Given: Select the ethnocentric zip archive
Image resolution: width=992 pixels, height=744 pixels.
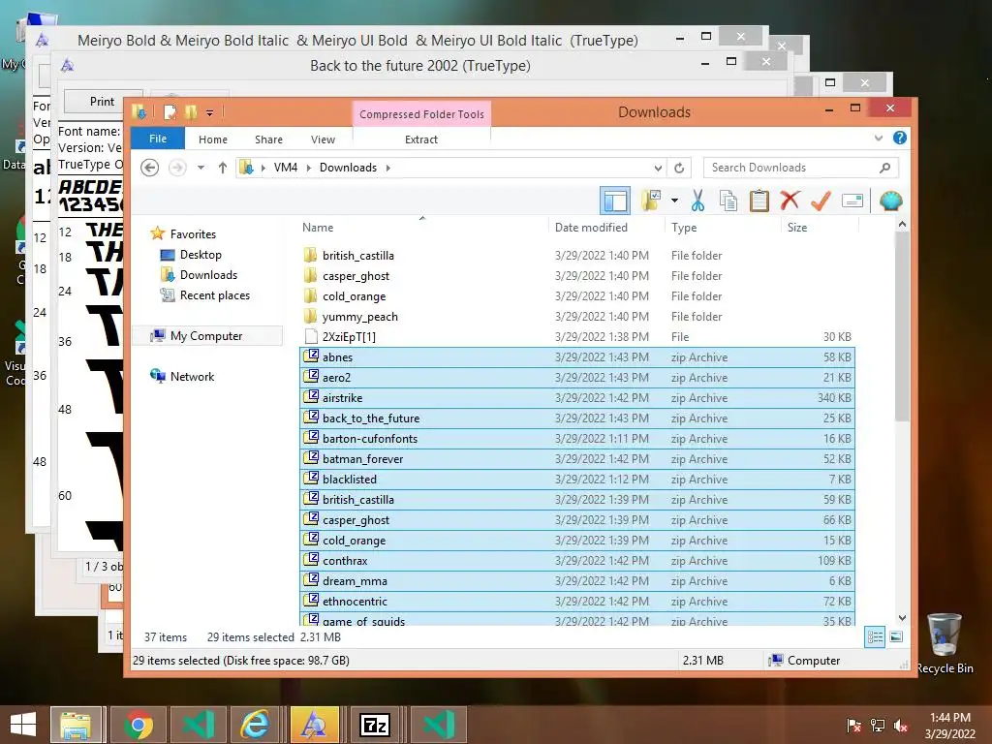Looking at the screenshot, I should pos(577,601).
